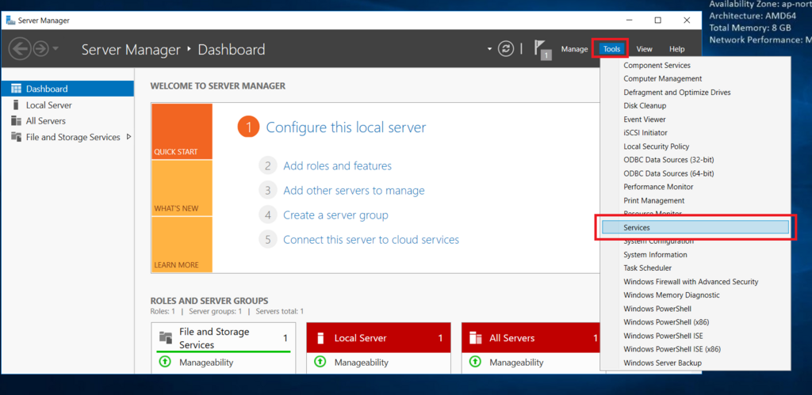Screen dimensions: 812x395
Task: Click Manageability under All Servers tile
Action: tap(516, 363)
